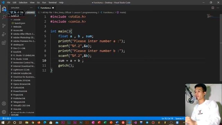Collapse the .vscode folder
Viewport: 222px width, 125px height.
(17, 19)
